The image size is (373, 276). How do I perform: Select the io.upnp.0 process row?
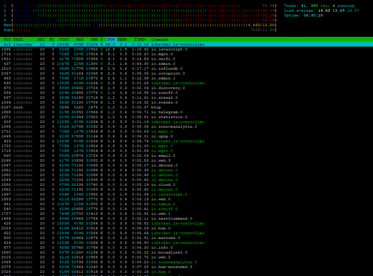tap(186, 136)
